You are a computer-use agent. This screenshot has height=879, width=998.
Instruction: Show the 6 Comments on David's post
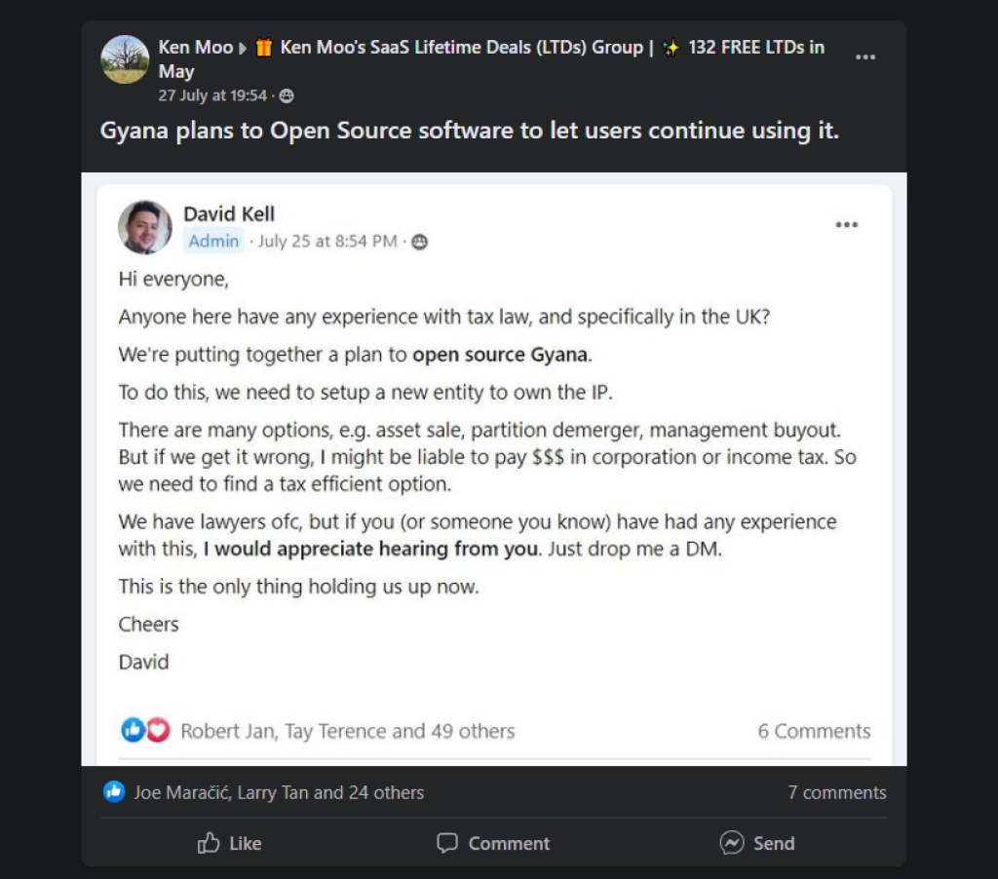(x=814, y=731)
